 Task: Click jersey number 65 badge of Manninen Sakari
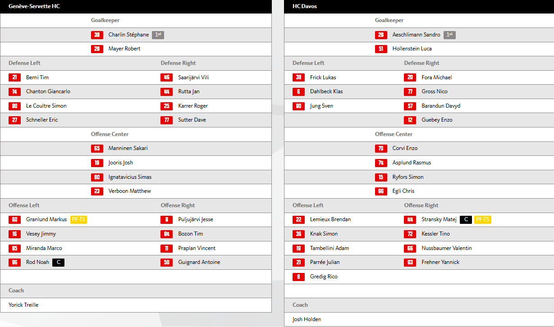click(97, 148)
